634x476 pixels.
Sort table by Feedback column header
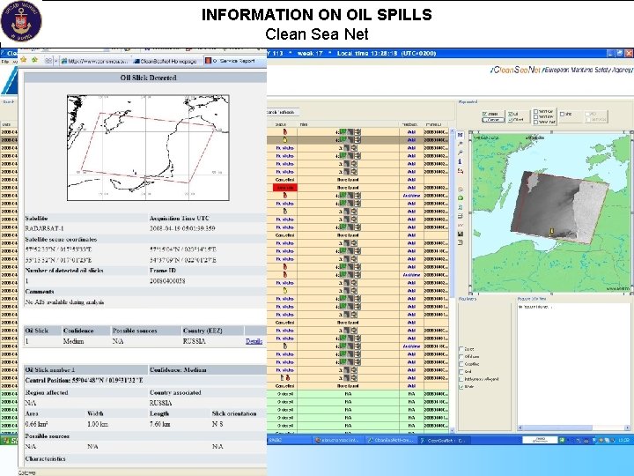click(x=409, y=124)
